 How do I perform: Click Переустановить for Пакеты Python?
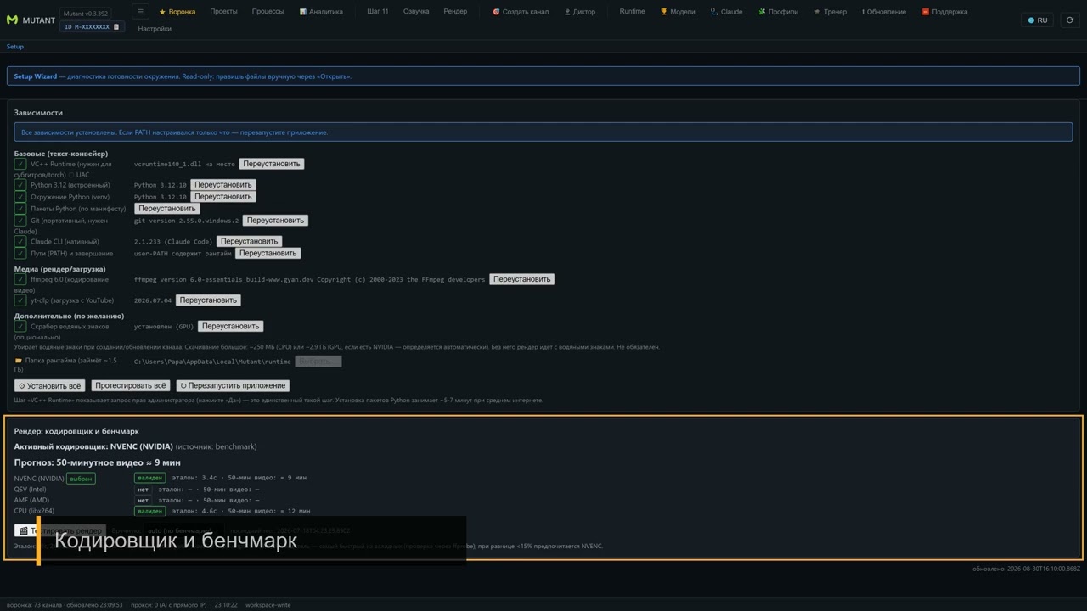(167, 209)
